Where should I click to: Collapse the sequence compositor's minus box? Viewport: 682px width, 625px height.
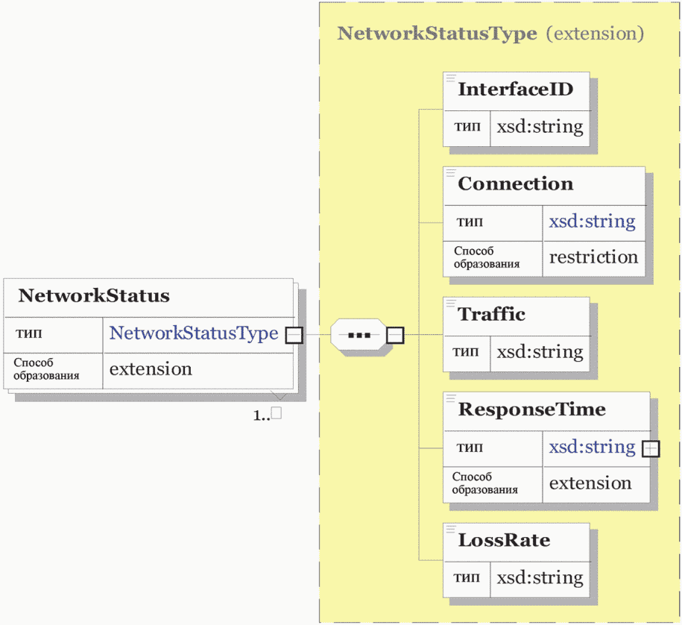[395, 335]
